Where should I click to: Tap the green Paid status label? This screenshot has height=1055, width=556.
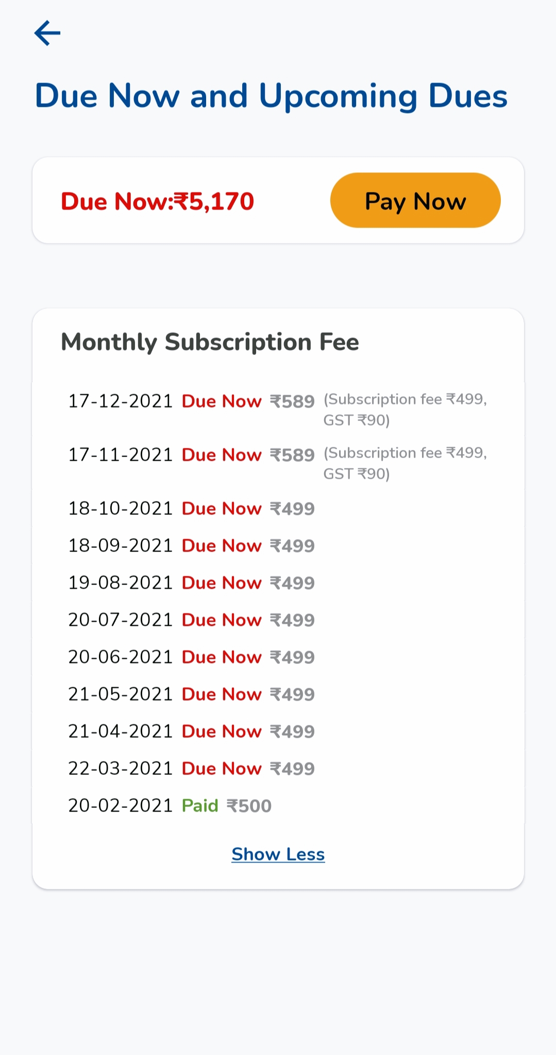click(200, 806)
